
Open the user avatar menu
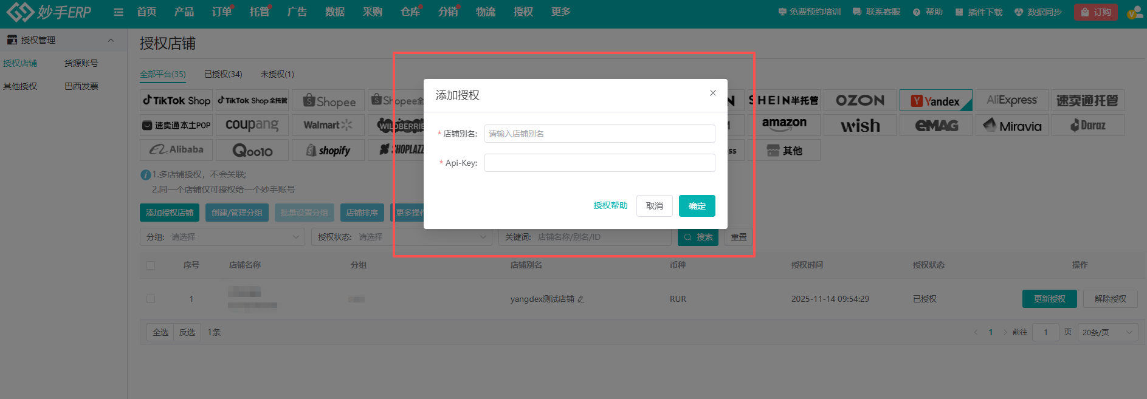[1135, 12]
